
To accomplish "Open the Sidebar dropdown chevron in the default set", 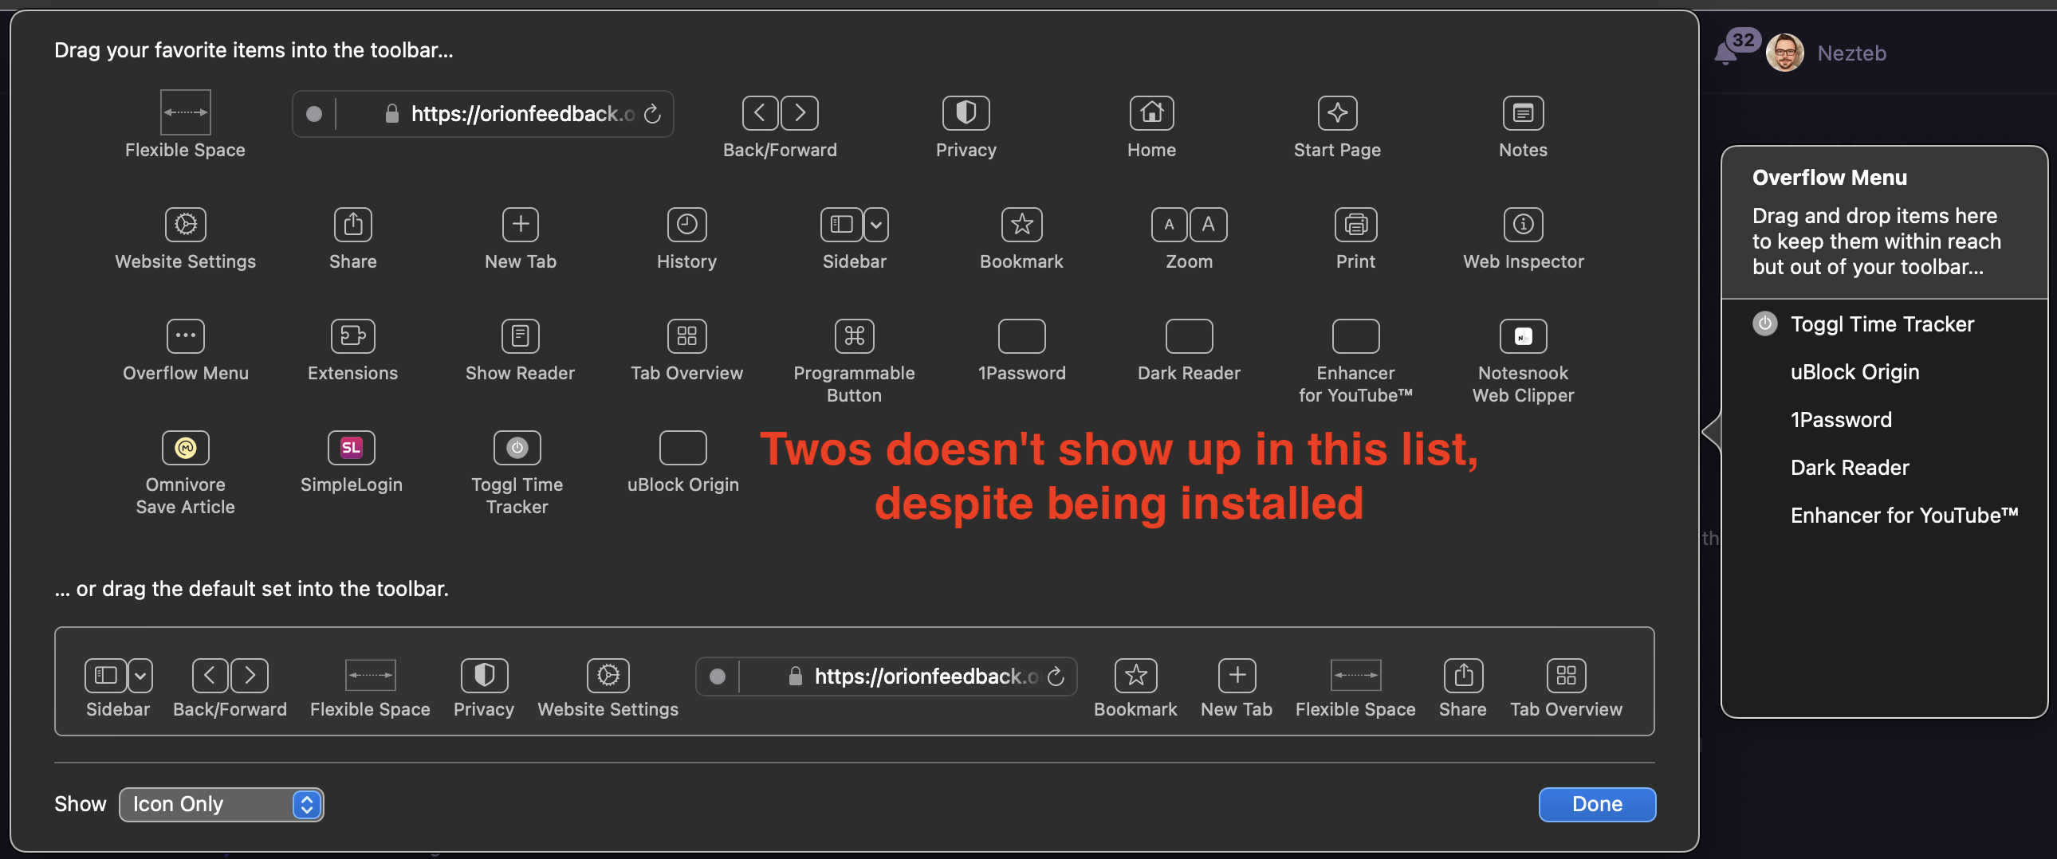I will [x=140, y=677].
